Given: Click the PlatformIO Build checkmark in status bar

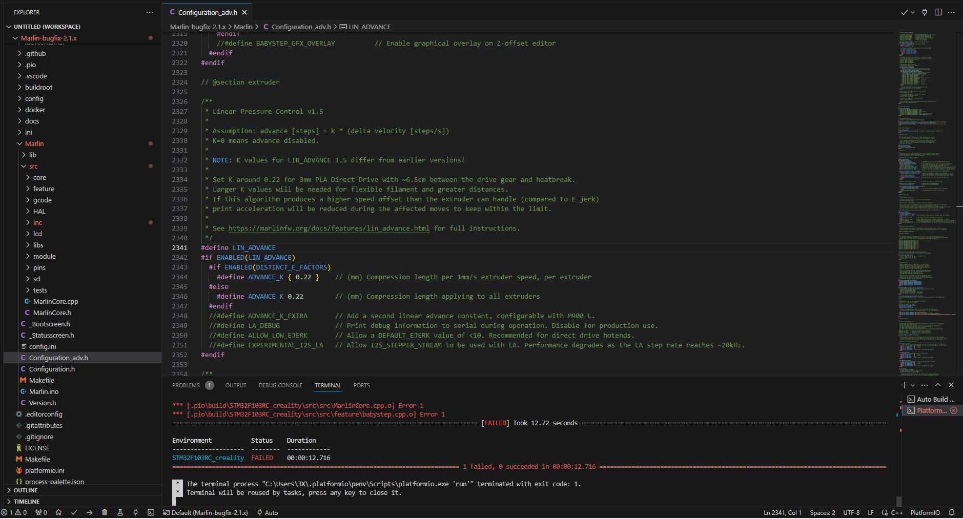Looking at the screenshot, I should 74,512.
